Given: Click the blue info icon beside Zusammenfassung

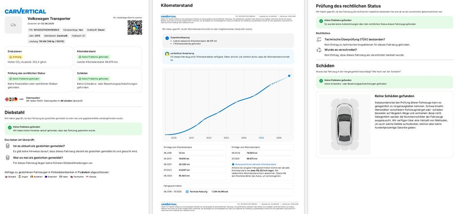Looking at the screenshot, I should 167,38.
